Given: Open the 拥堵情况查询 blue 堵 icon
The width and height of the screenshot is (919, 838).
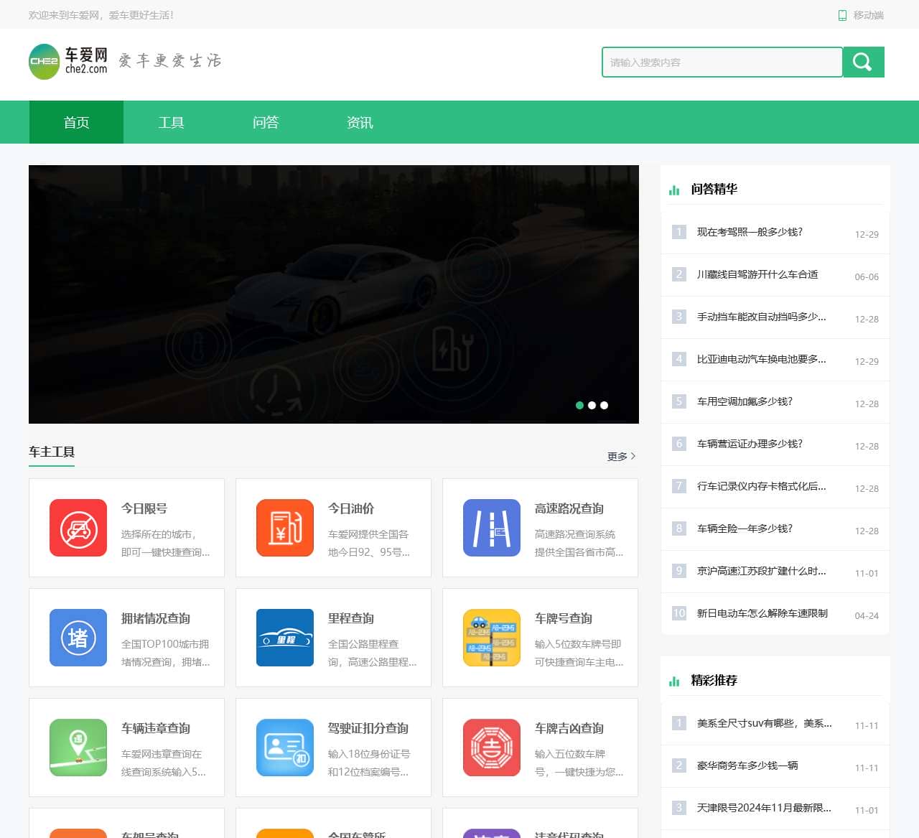Looking at the screenshot, I should pos(78,638).
